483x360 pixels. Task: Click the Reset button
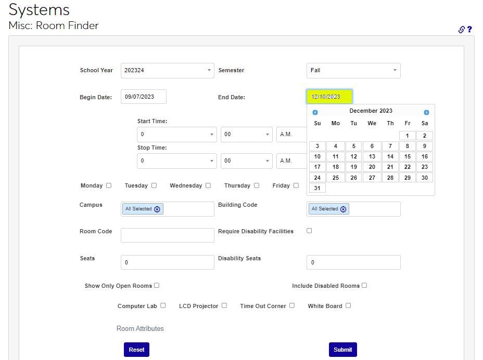pos(136,350)
